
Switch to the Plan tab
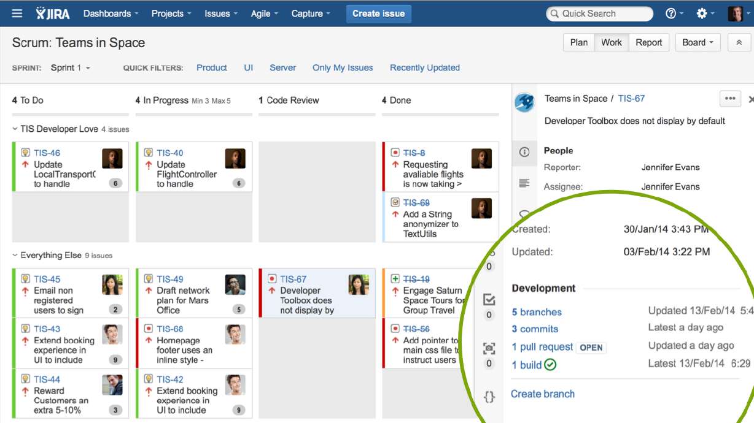coord(578,42)
